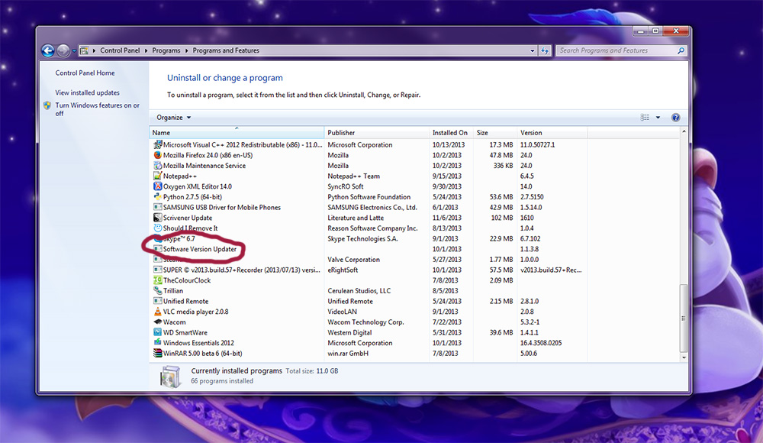Screen dimensions: 763x443
Task: Open Turn Windows features on or off
Action: point(97,109)
